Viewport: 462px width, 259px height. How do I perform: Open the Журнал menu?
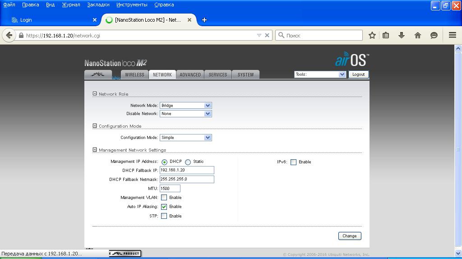(71, 5)
